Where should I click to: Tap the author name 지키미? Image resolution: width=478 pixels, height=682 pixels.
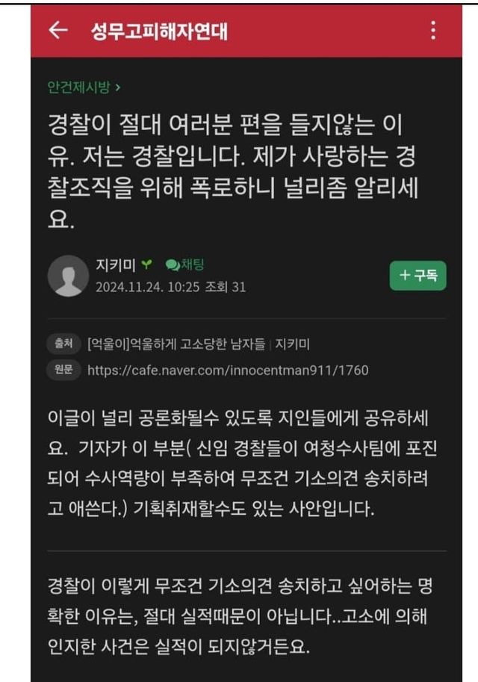coord(115,264)
